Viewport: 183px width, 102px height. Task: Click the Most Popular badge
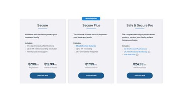[91, 18]
